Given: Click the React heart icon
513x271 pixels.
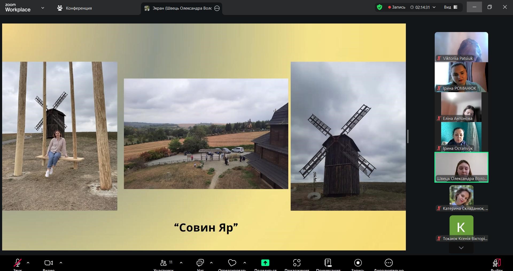Looking at the screenshot, I should click(232, 263).
